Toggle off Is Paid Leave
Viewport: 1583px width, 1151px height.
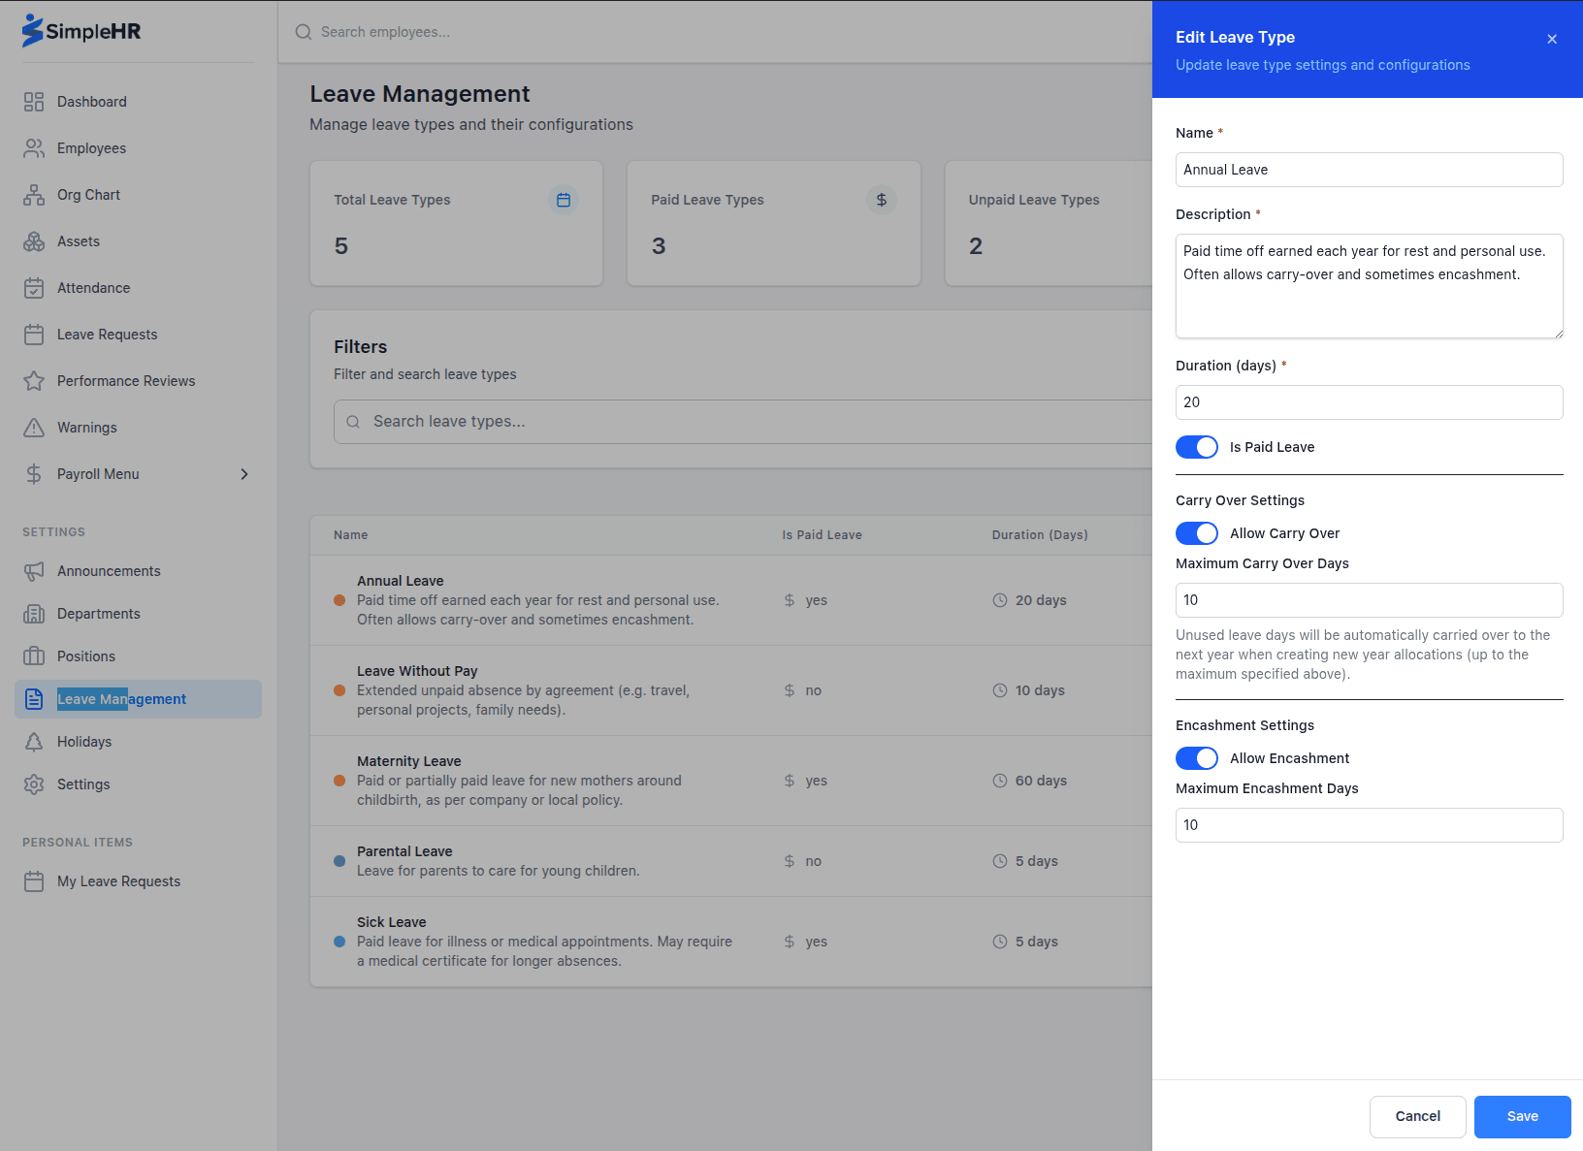pyautogui.click(x=1197, y=447)
